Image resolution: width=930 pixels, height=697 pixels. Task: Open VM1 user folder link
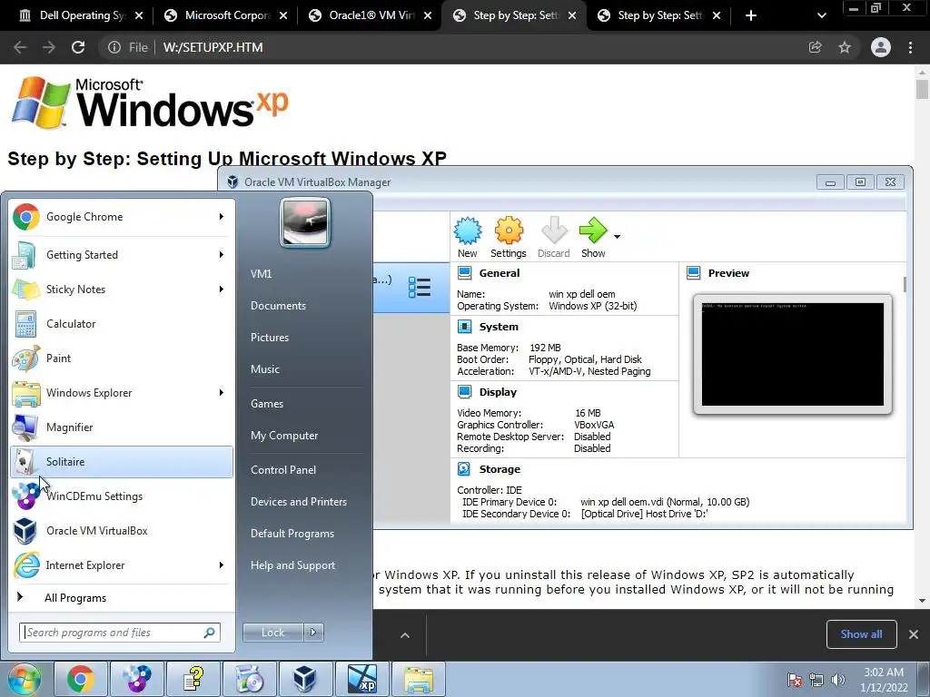point(261,274)
